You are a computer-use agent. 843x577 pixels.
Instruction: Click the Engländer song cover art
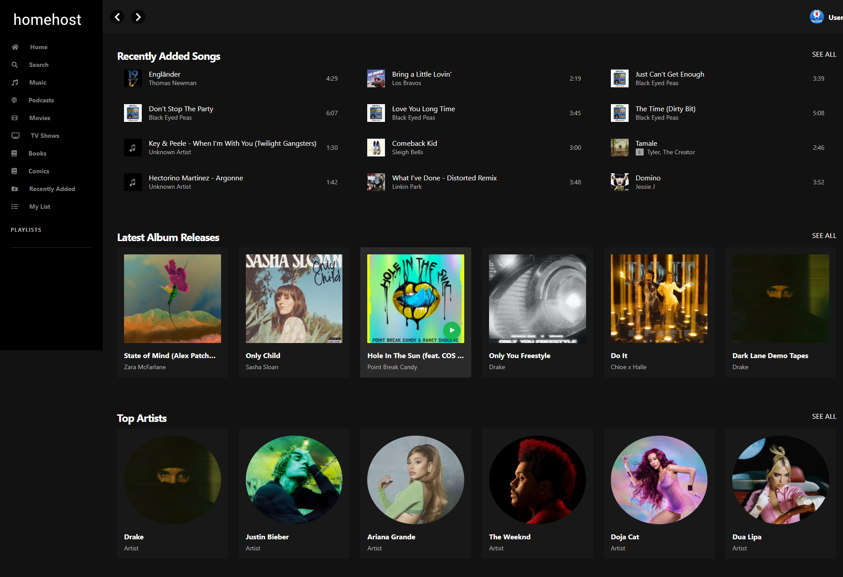132,78
